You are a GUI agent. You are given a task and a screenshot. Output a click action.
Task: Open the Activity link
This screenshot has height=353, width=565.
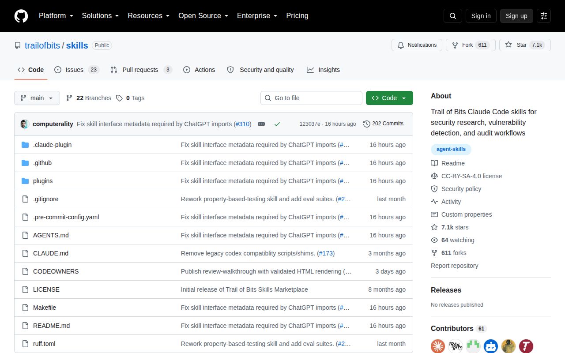coord(446,202)
